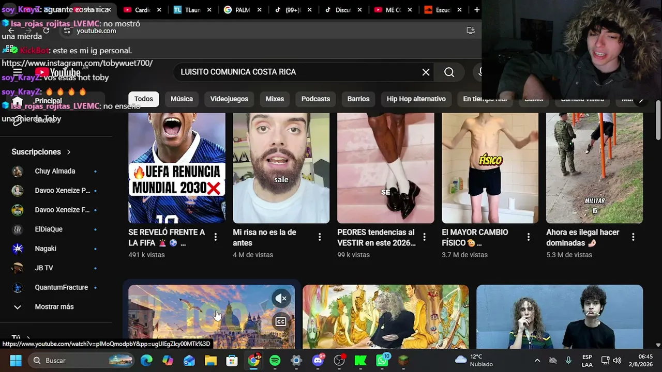The image size is (662, 372).
Task: Clear the search query with the X
Action: 426,72
